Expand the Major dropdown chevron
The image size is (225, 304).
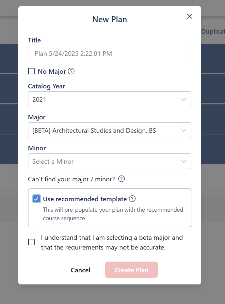pos(183,130)
